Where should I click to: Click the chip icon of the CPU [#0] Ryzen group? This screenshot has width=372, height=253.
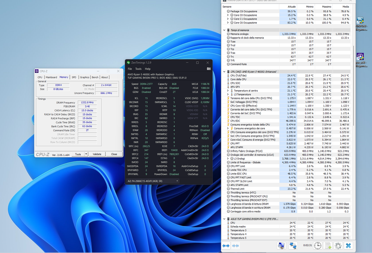click(x=228, y=71)
